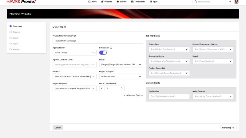Screen dimensions: 246x138
Task: Click the Next Step button
Action: pos(228,128)
